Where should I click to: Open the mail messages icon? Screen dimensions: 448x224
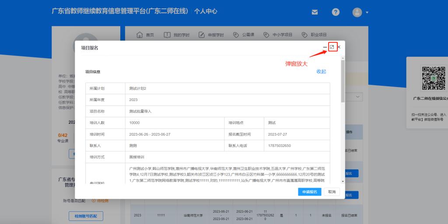(315, 12)
